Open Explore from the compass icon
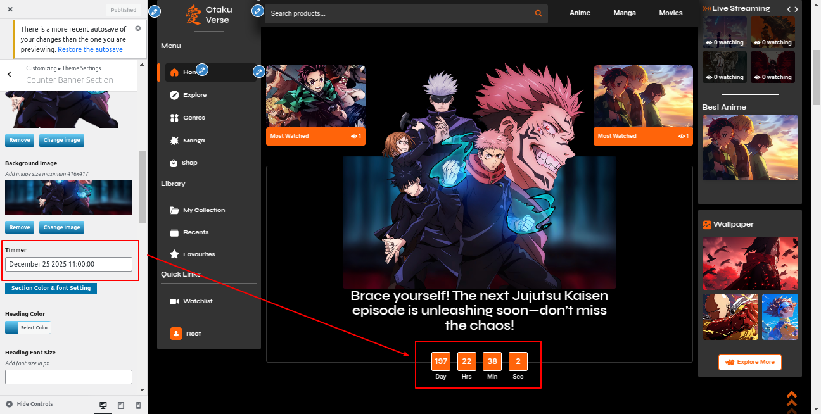Screen dimensions: 821x414 (174, 95)
